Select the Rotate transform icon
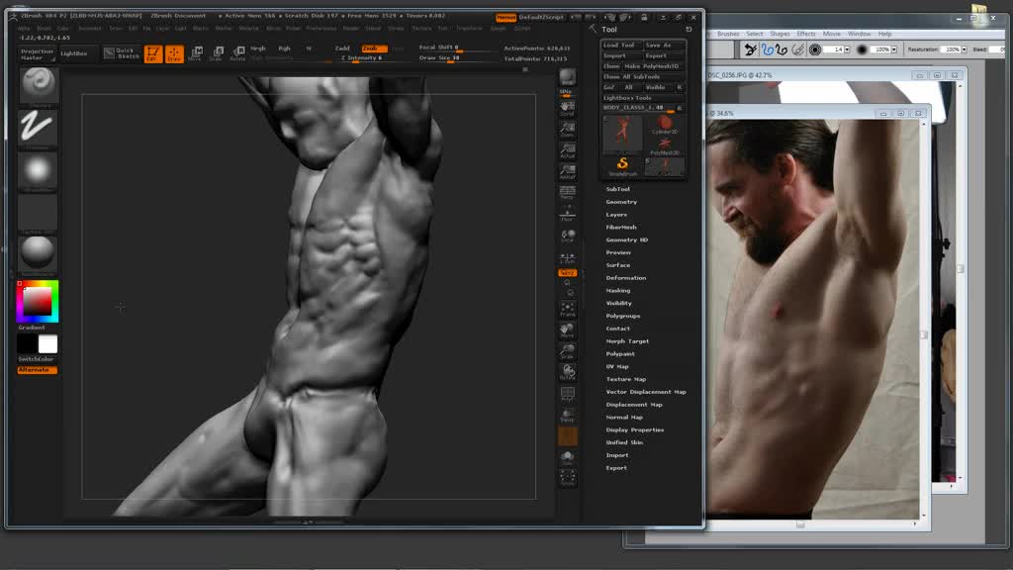Screen dimensions: 1013x570 [237, 53]
